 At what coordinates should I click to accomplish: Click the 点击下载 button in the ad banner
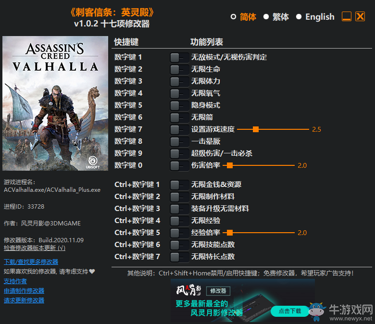tap(290, 311)
